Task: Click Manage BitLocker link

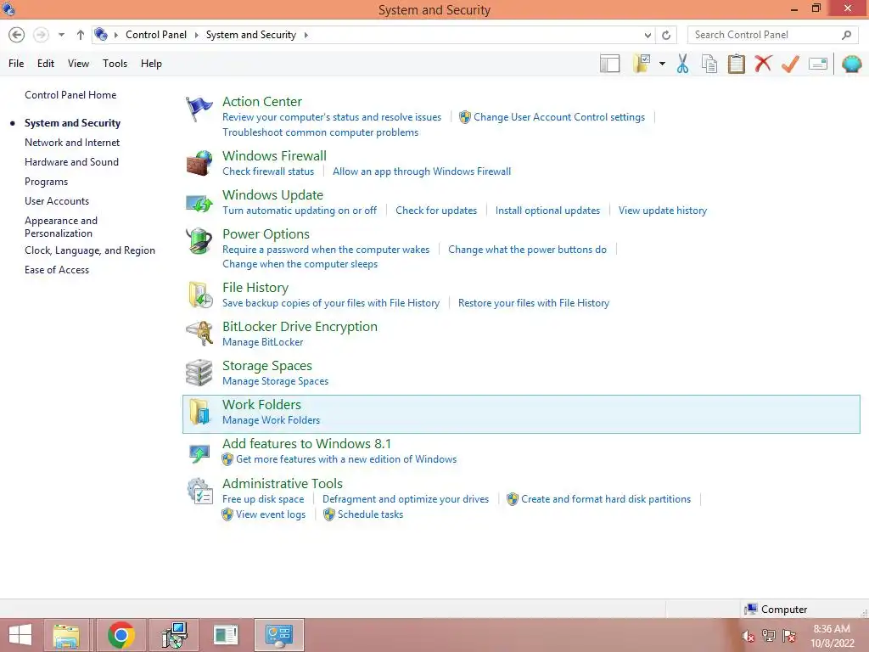Action: (263, 342)
